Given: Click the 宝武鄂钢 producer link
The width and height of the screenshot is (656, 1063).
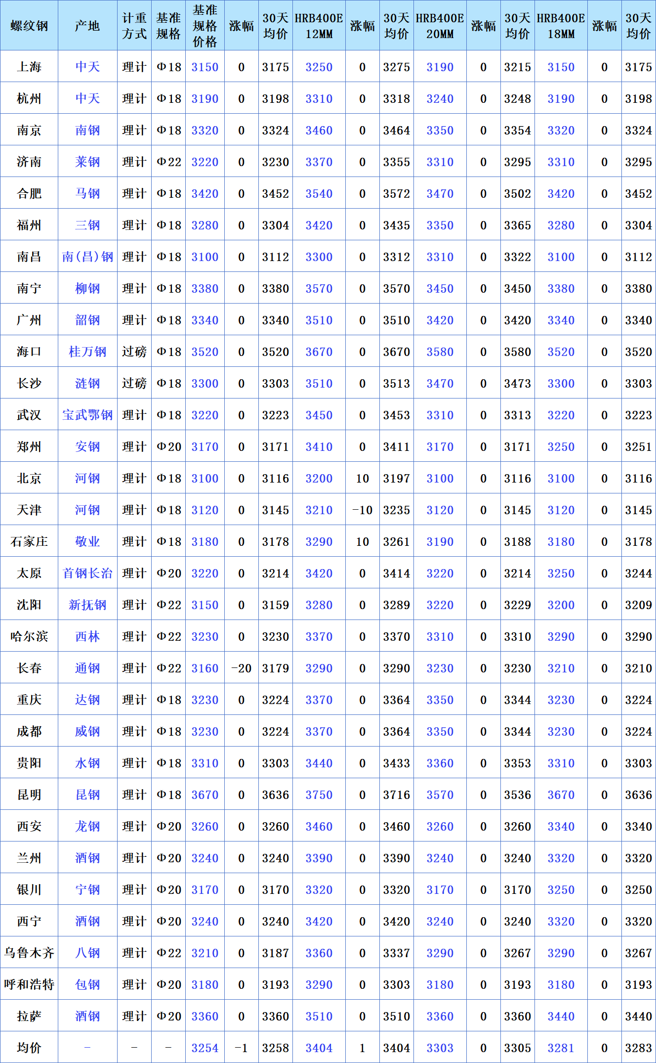Looking at the screenshot, I should point(87,415).
